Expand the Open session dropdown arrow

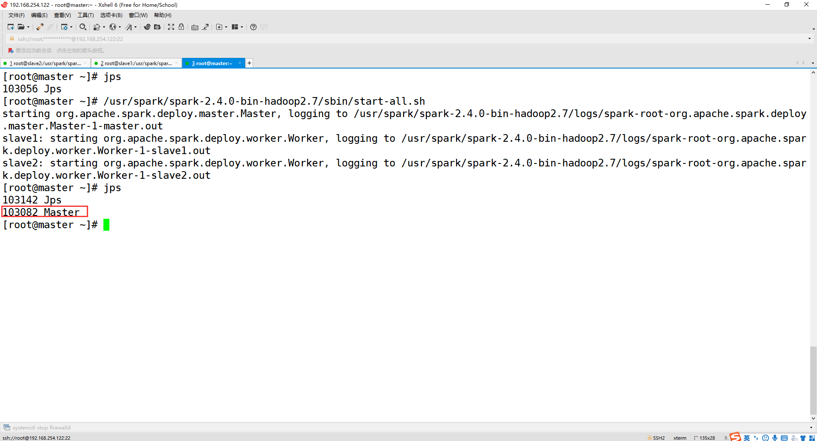point(29,27)
